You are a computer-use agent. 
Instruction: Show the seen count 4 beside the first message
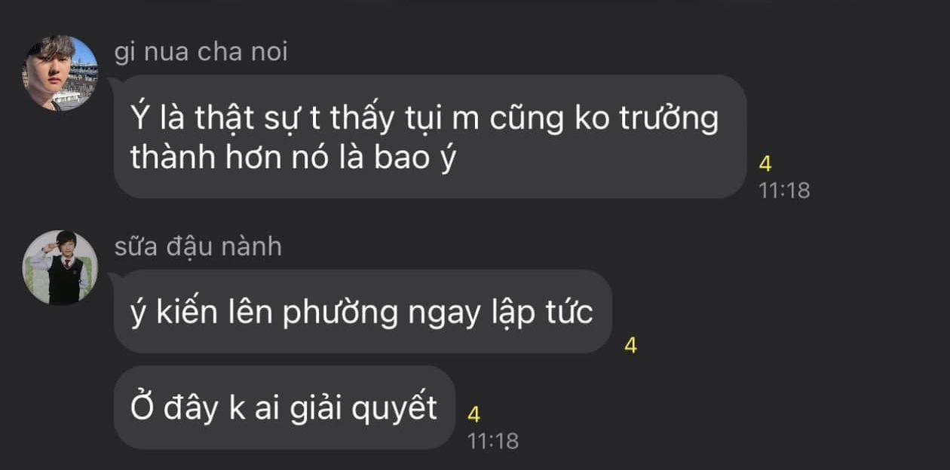766,164
